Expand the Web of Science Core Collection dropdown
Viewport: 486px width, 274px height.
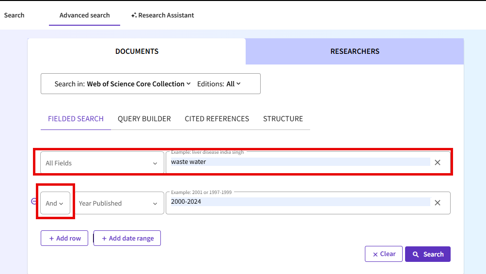[x=139, y=84]
